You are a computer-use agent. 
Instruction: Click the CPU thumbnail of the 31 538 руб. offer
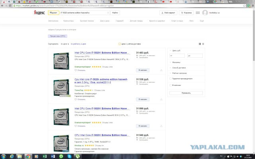click(x=61, y=87)
